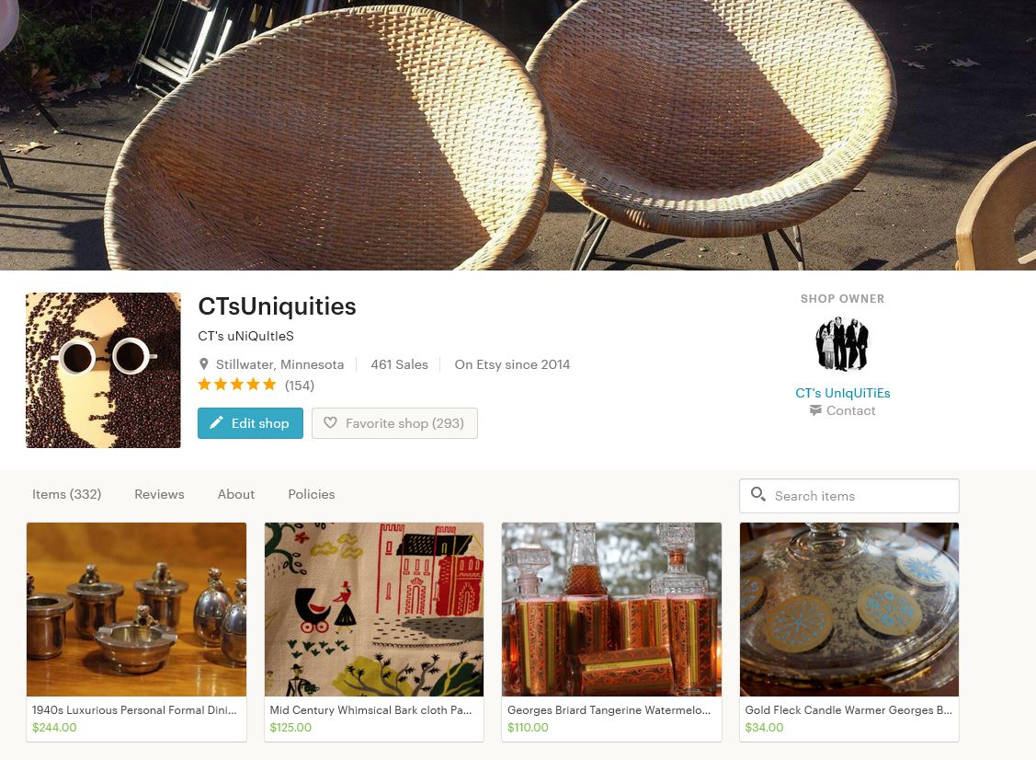
Task: Open the Items (332) tab
Action: click(x=67, y=494)
